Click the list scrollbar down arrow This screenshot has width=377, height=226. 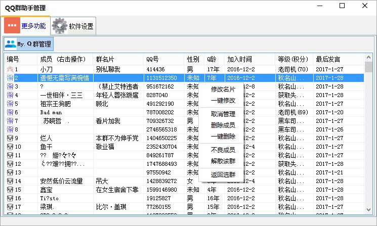click(x=368, y=210)
